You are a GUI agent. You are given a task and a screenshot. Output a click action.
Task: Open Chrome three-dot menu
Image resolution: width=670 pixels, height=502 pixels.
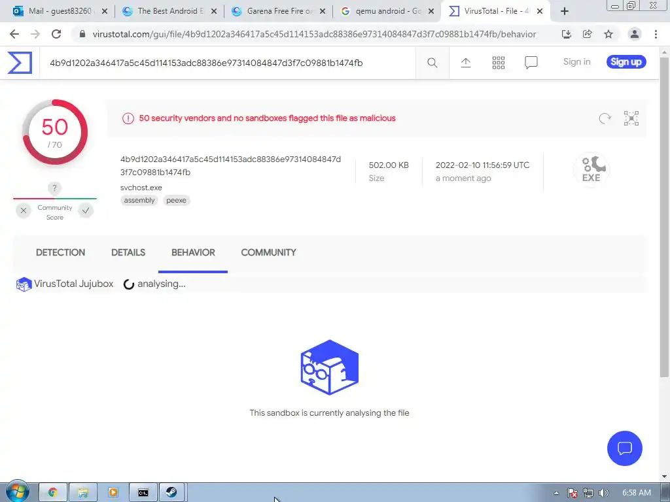656,34
